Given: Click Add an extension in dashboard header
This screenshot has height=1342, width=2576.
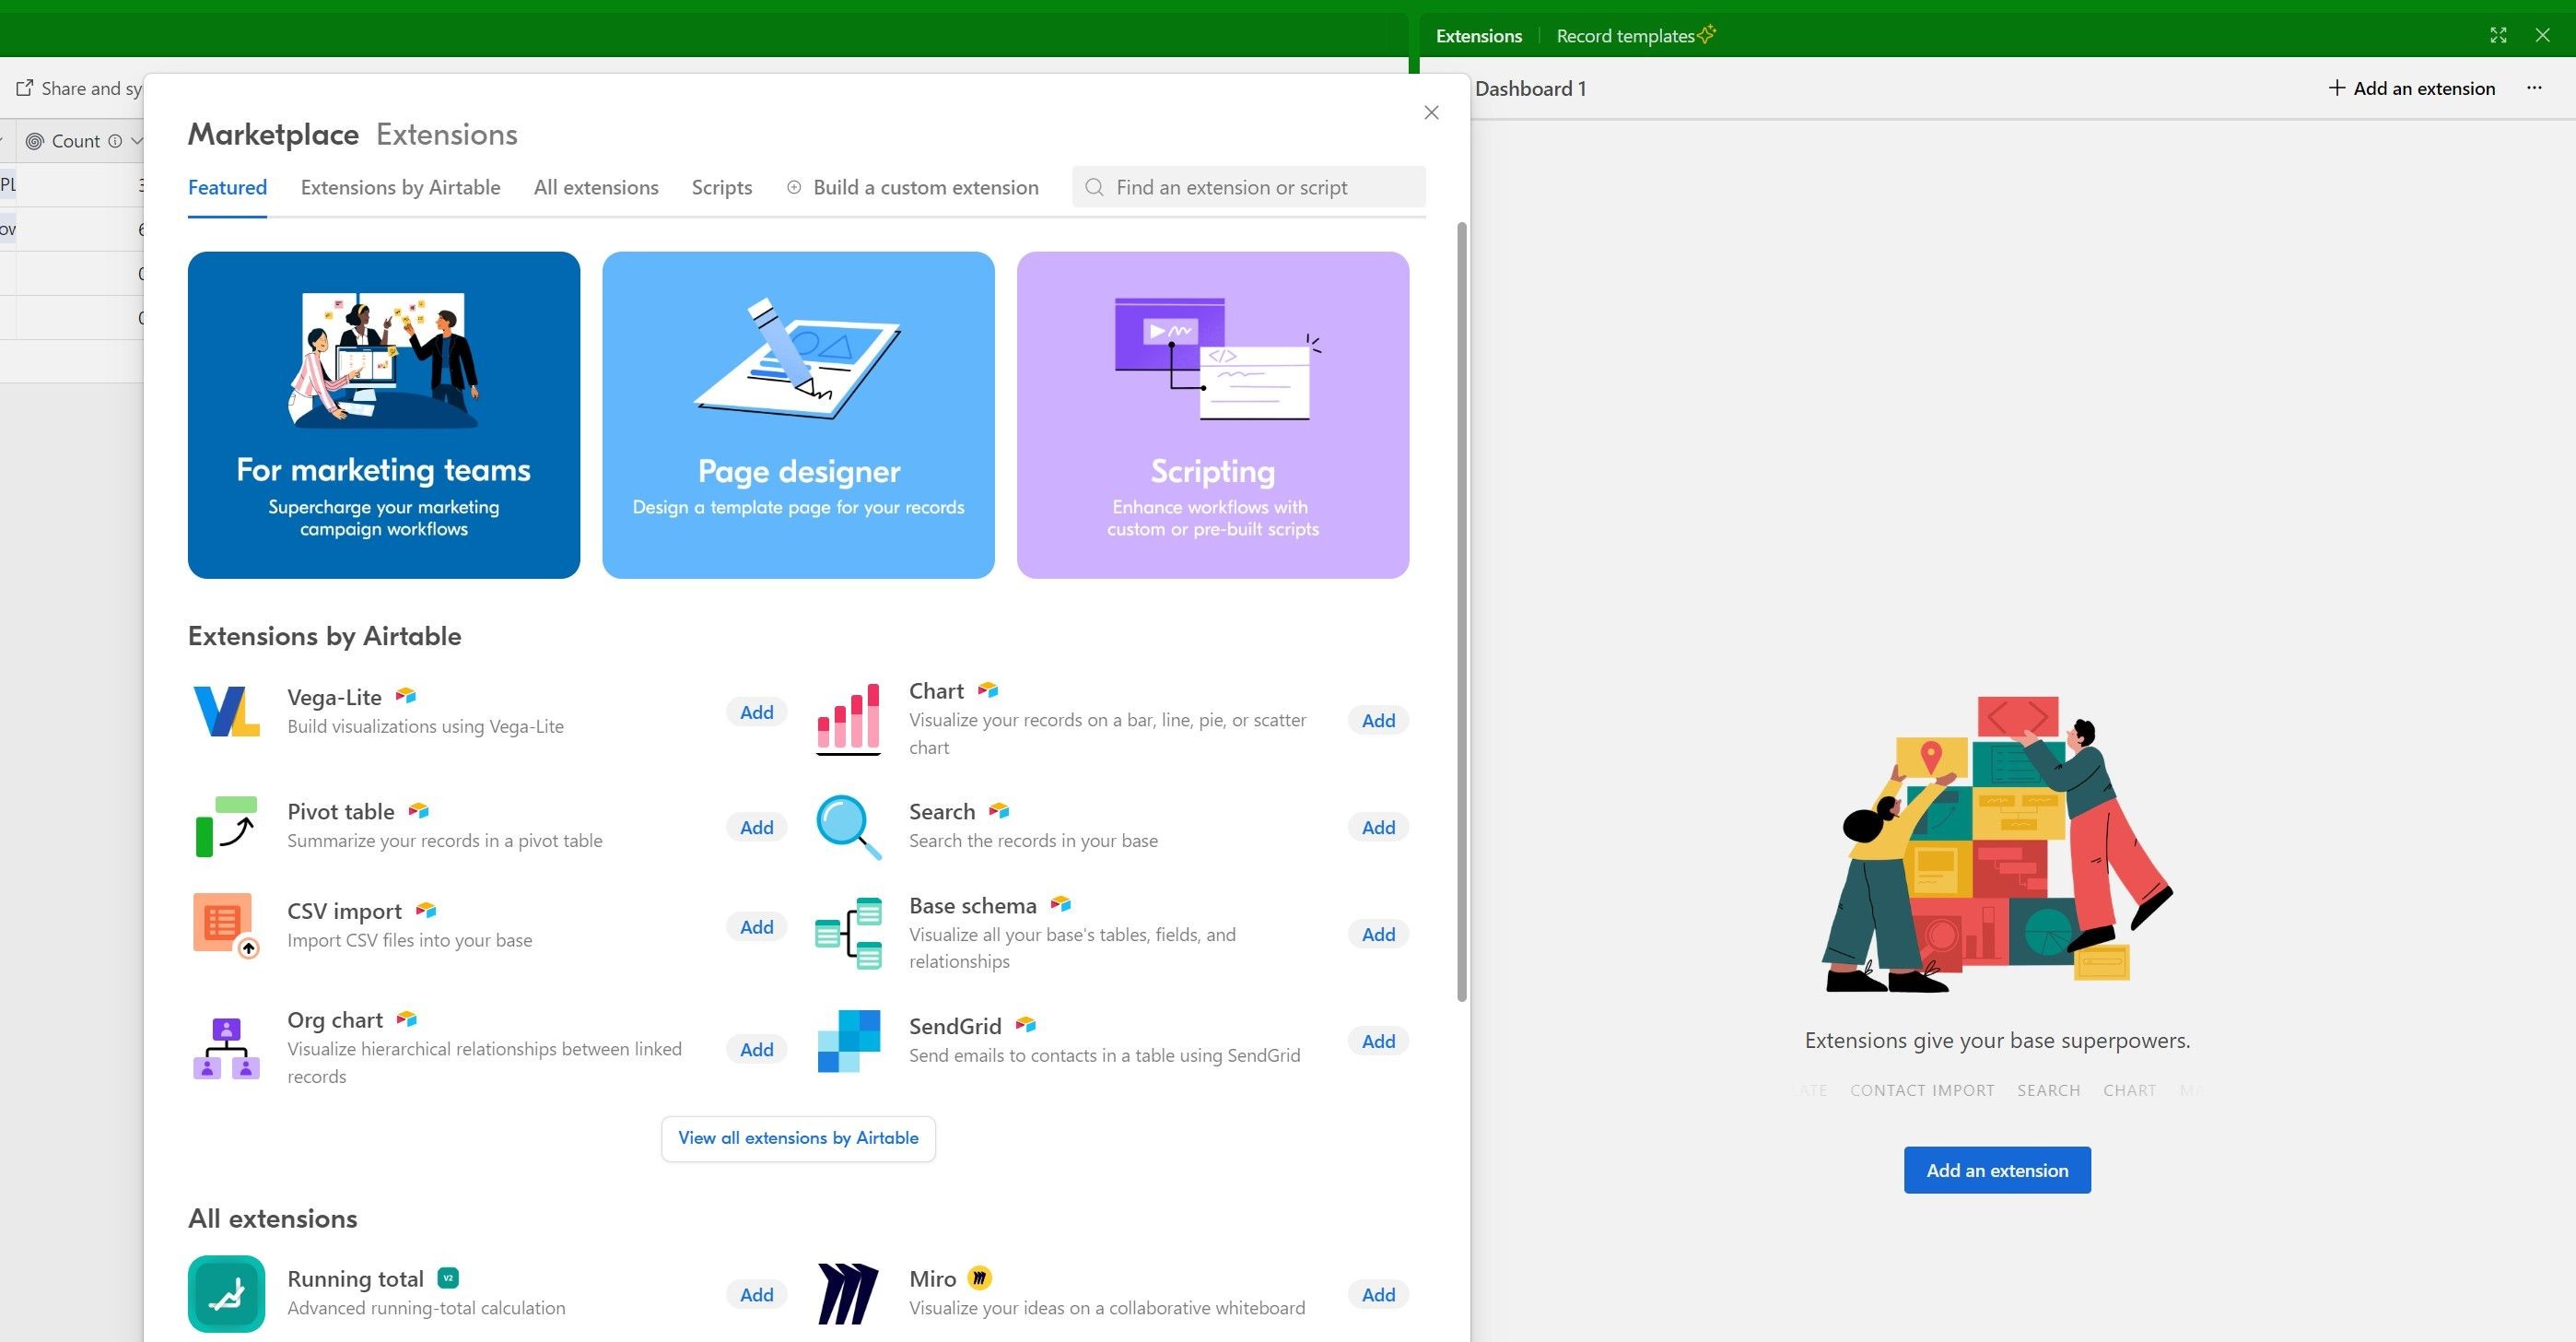Looking at the screenshot, I should pos(2411,88).
